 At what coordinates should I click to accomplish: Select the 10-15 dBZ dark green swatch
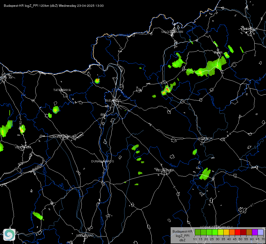click(198, 232)
